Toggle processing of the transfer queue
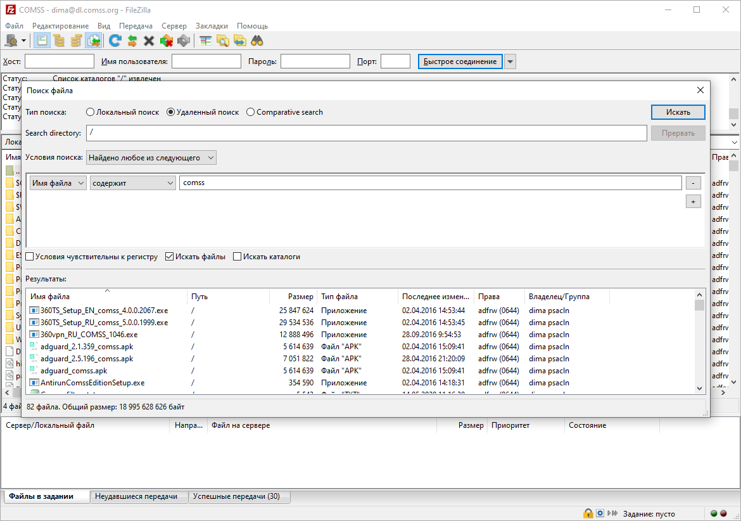The width and height of the screenshot is (741, 521). point(132,41)
